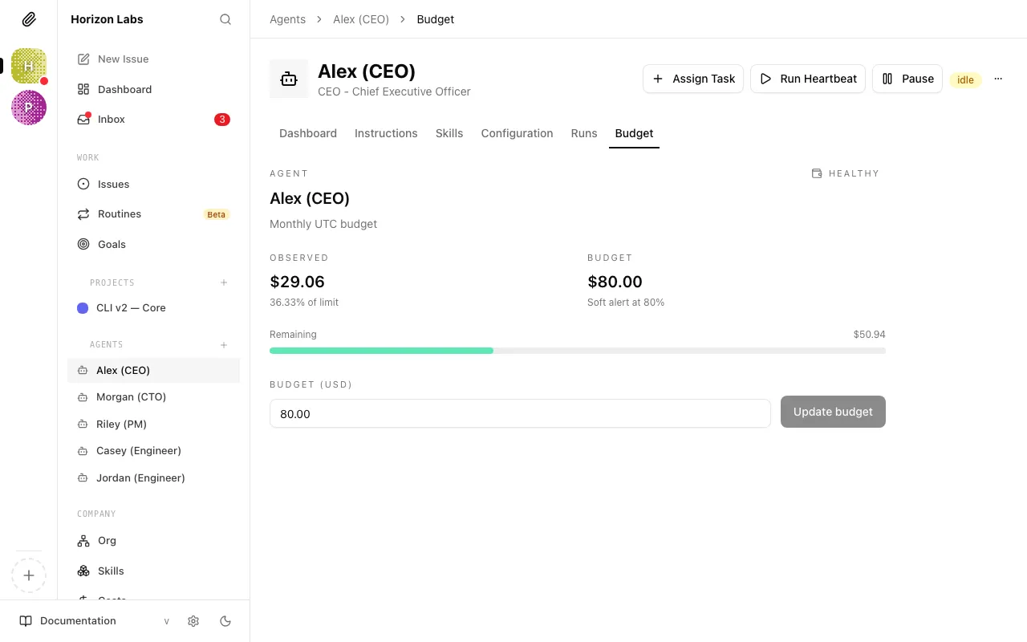Add a new agent with plus icon
1027x642 pixels.
(x=224, y=345)
